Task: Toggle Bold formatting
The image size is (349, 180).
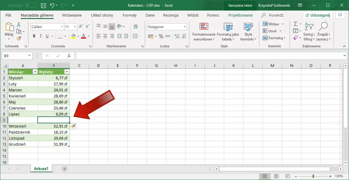Action: click(34, 36)
